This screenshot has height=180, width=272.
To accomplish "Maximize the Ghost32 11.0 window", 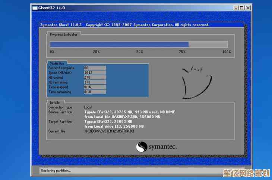I will coord(242,7).
